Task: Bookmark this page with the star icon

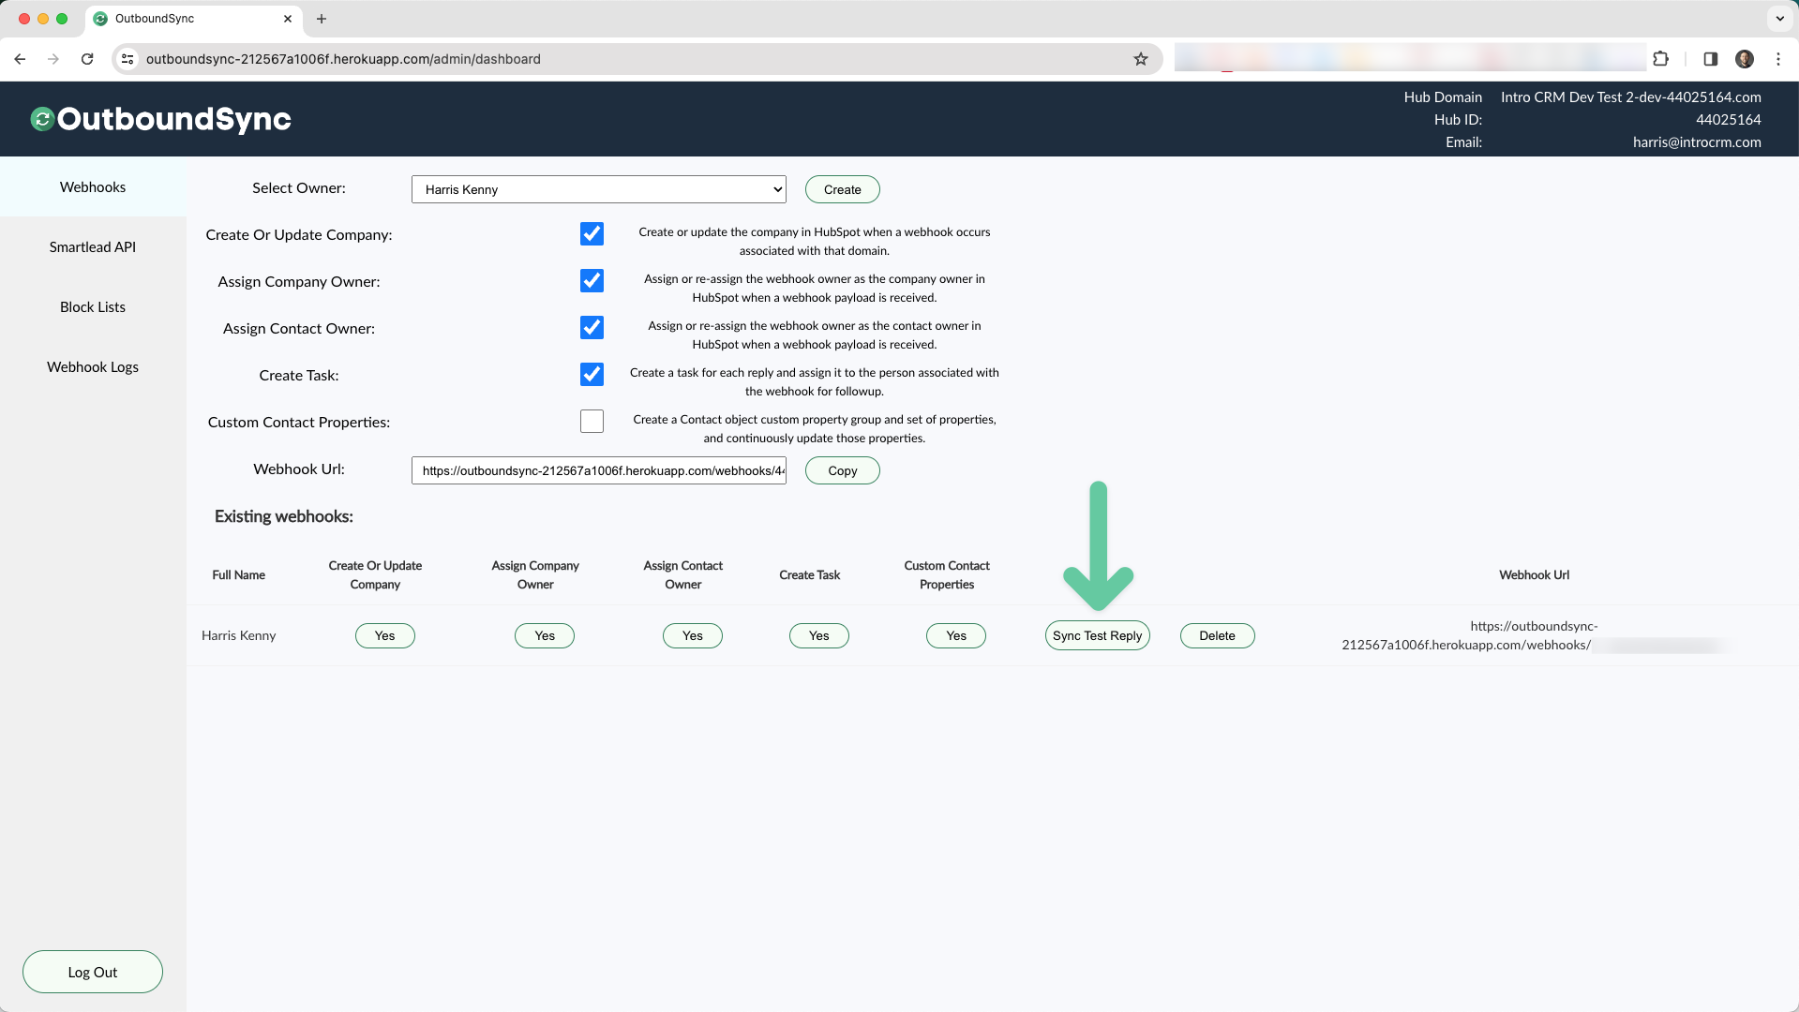Action: pyautogui.click(x=1141, y=59)
